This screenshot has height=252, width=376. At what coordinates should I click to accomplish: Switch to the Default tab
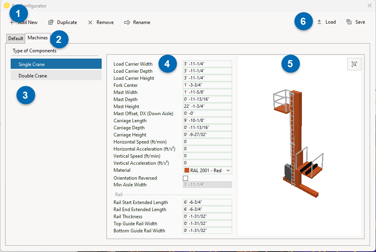(15, 38)
